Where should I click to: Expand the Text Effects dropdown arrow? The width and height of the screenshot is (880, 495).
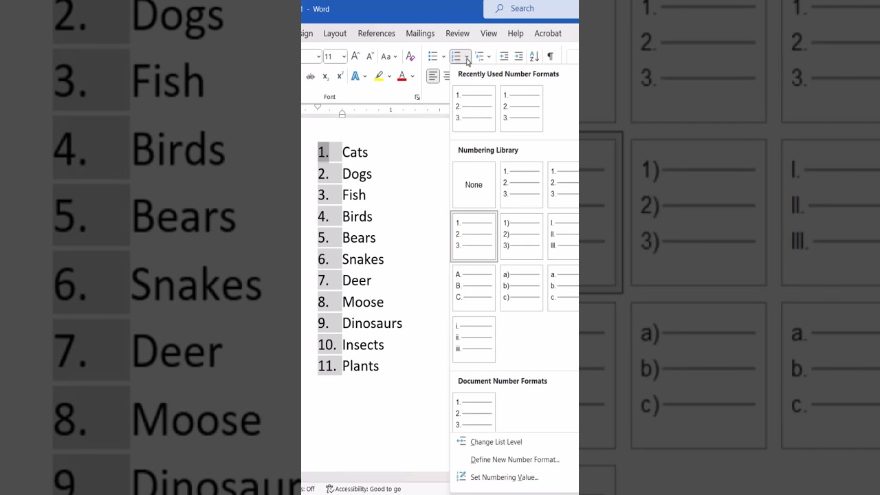[x=364, y=76]
